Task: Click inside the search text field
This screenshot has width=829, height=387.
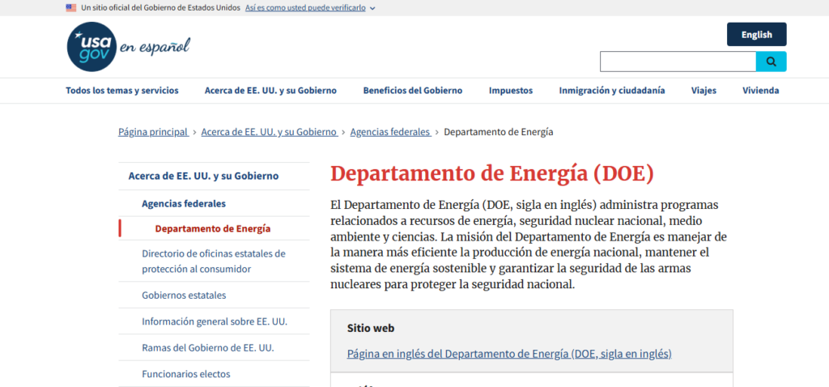Action: pos(678,62)
